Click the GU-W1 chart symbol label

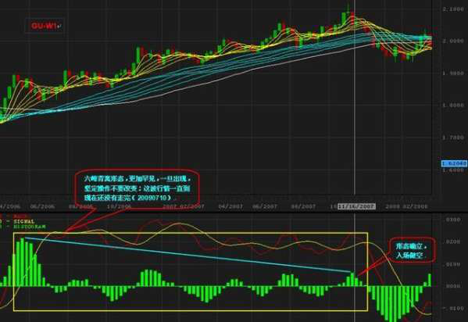[43, 27]
